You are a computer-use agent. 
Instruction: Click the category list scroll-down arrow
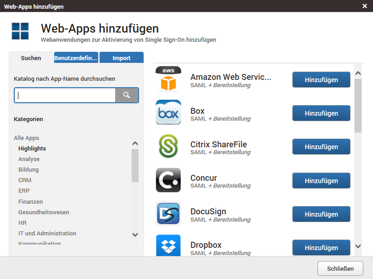click(x=135, y=235)
